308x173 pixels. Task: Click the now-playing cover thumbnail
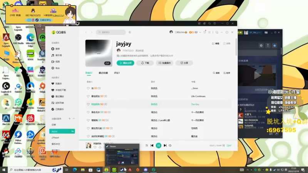[89, 145]
